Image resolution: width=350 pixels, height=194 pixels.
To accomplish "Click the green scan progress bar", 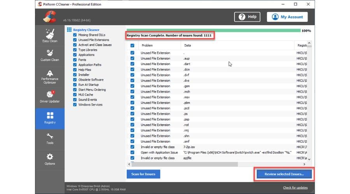I will point(213,31).
